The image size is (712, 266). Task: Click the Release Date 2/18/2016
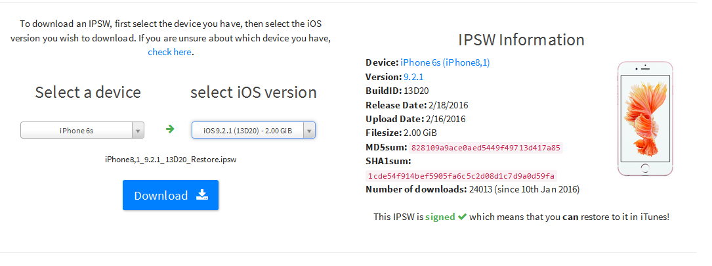448,105
